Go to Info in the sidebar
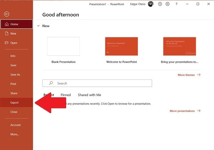Screen dimensions: 214x150 [17, 56]
